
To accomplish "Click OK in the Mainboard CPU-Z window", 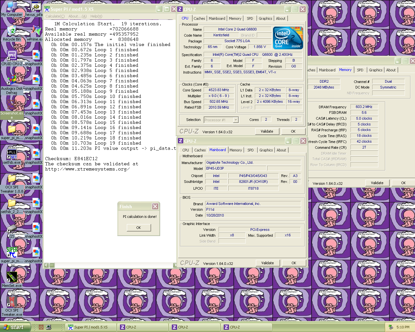I will [x=294, y=263].
